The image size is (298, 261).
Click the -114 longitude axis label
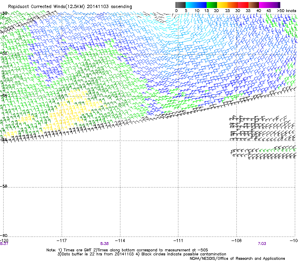(120, 241)
